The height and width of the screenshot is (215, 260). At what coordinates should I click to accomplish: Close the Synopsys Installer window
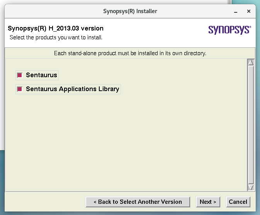coord(248,12)
